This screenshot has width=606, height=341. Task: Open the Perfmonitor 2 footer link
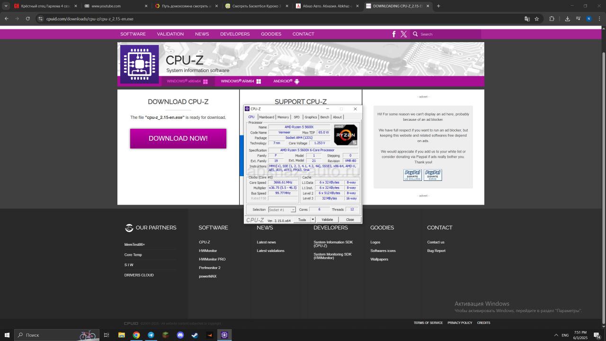[210, 268]
